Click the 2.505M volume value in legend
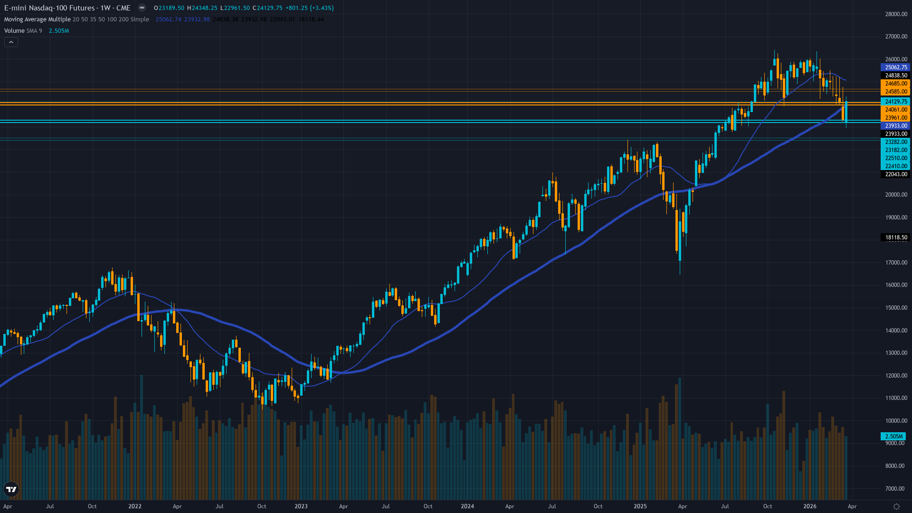 click(x=59, y=31)
